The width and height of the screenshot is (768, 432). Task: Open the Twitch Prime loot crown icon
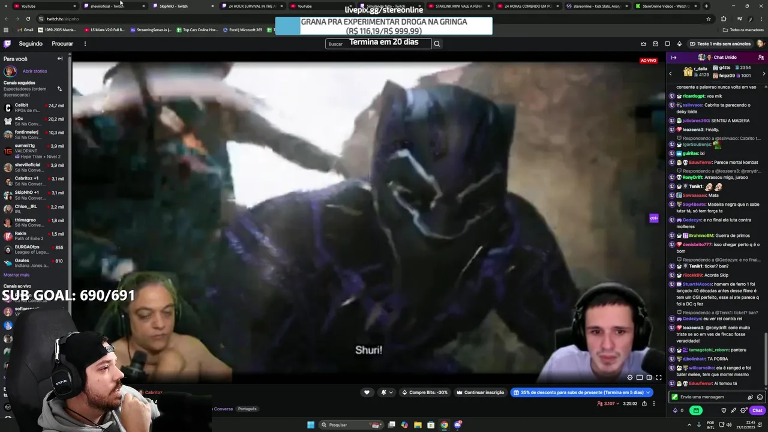[x=643, y=44]
